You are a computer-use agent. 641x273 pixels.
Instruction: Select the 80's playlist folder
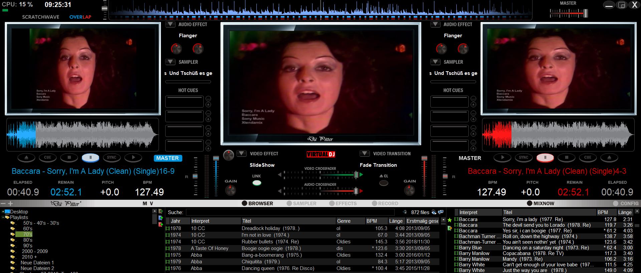click(x=28, y=240)
